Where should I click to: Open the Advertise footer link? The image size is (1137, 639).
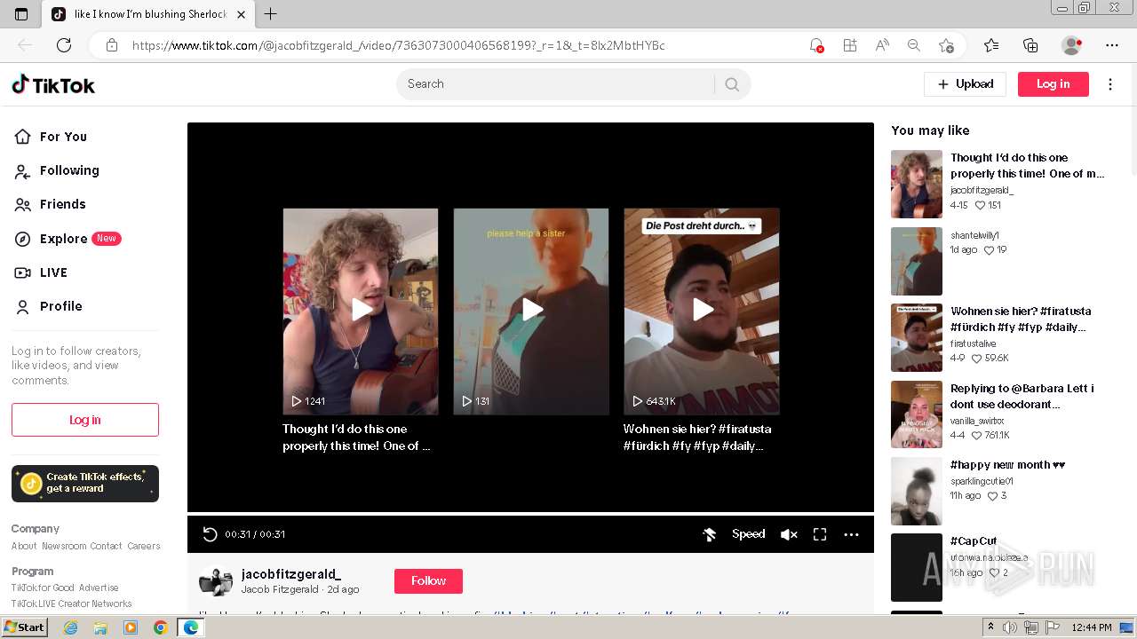coord(99,588)
